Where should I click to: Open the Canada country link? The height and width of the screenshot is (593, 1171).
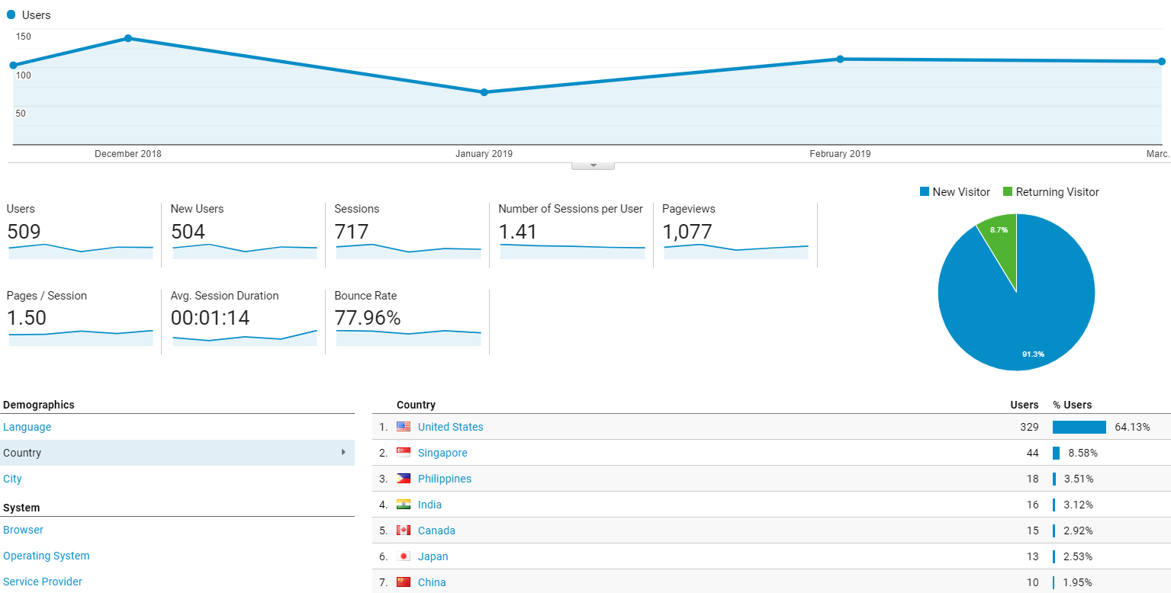(436, 530)
